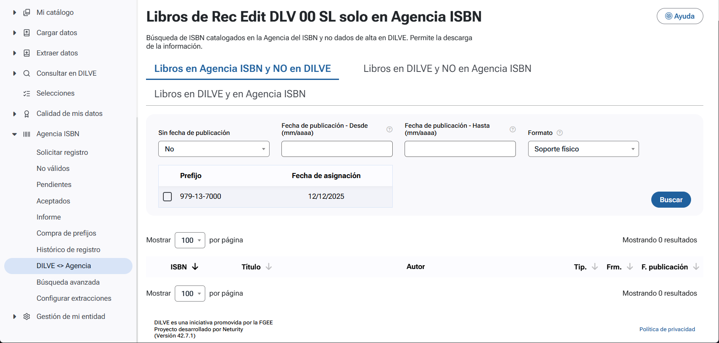719x343 pixels.
Task: Open the Política de privacidad link
Action: pos(667,329)
